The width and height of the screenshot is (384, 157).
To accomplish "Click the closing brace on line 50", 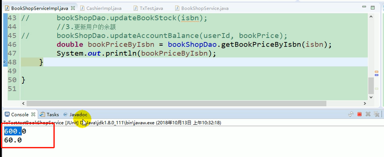I will pos(23,80).
